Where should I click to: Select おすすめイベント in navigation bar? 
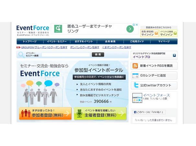coord(84,42)
